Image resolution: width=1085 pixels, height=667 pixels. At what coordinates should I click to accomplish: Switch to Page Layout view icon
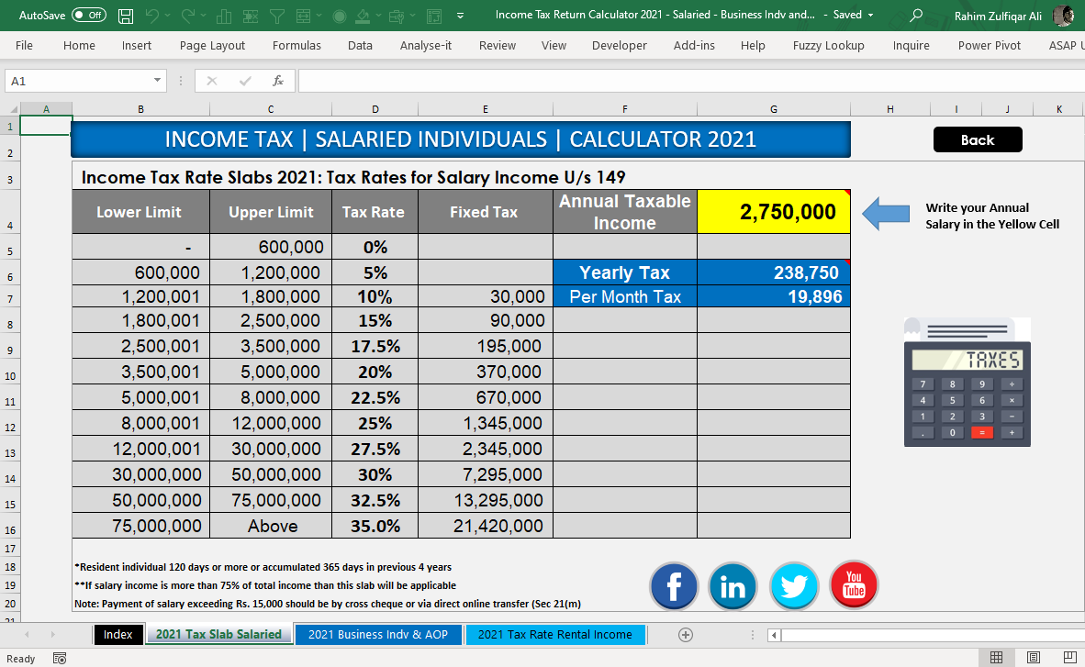[x=1033, y=657]
